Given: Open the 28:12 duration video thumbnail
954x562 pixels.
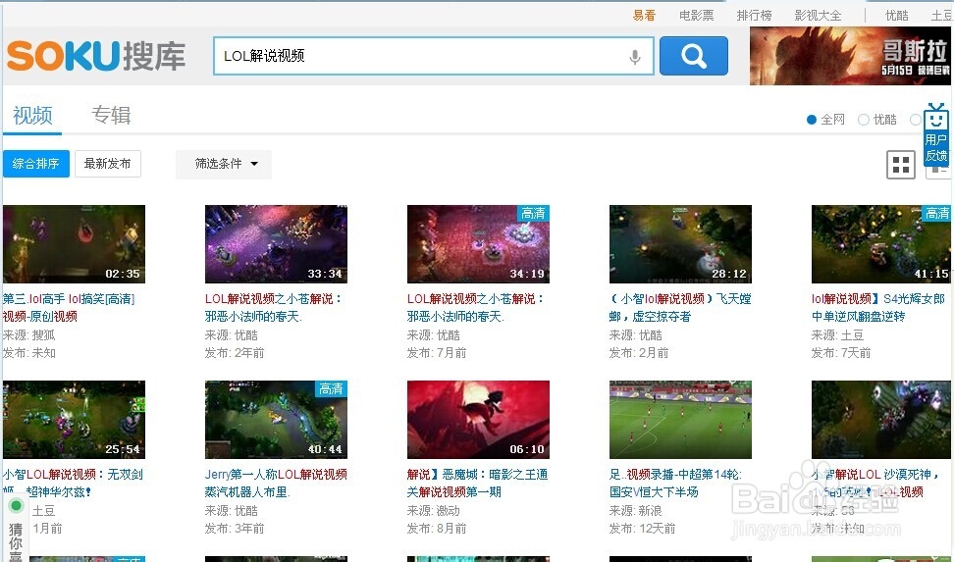Looking at the screenshot, I should click(x=680, y=244).
